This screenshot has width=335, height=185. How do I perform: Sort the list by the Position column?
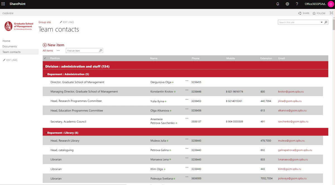coord(55,58)
